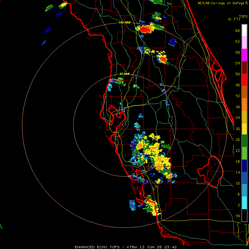
Task: Click the orange-red storm cell below the big red cell
Action: point(163,59)
